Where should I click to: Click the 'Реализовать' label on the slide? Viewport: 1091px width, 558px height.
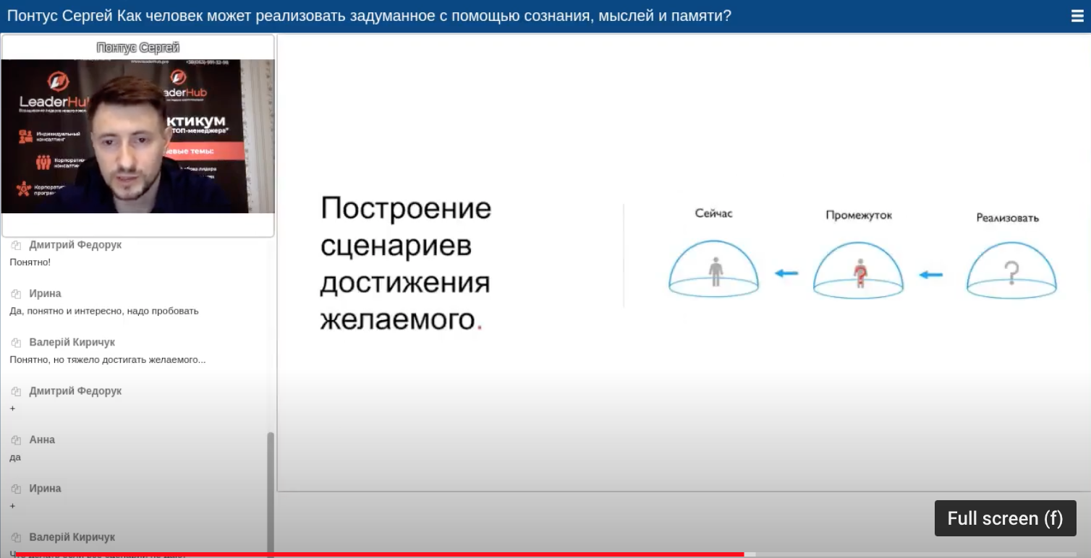pyautogui.click(x=1007, y=216)
